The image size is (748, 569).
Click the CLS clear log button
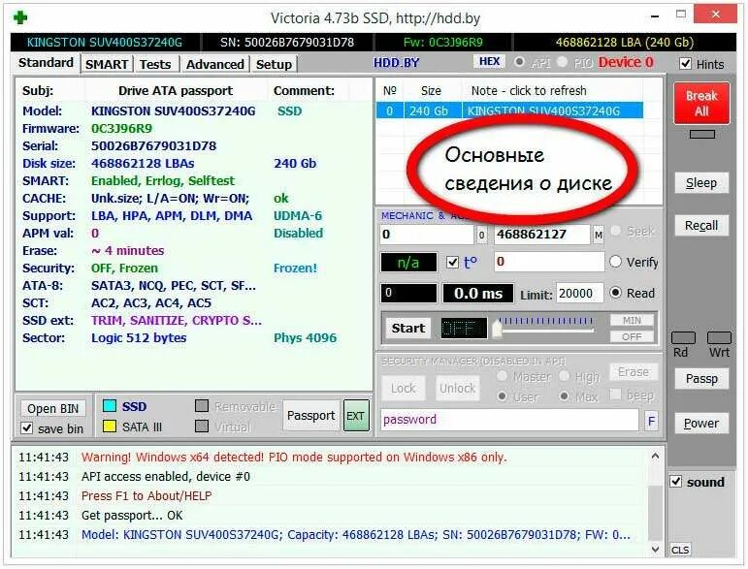[x=680, y=550]
